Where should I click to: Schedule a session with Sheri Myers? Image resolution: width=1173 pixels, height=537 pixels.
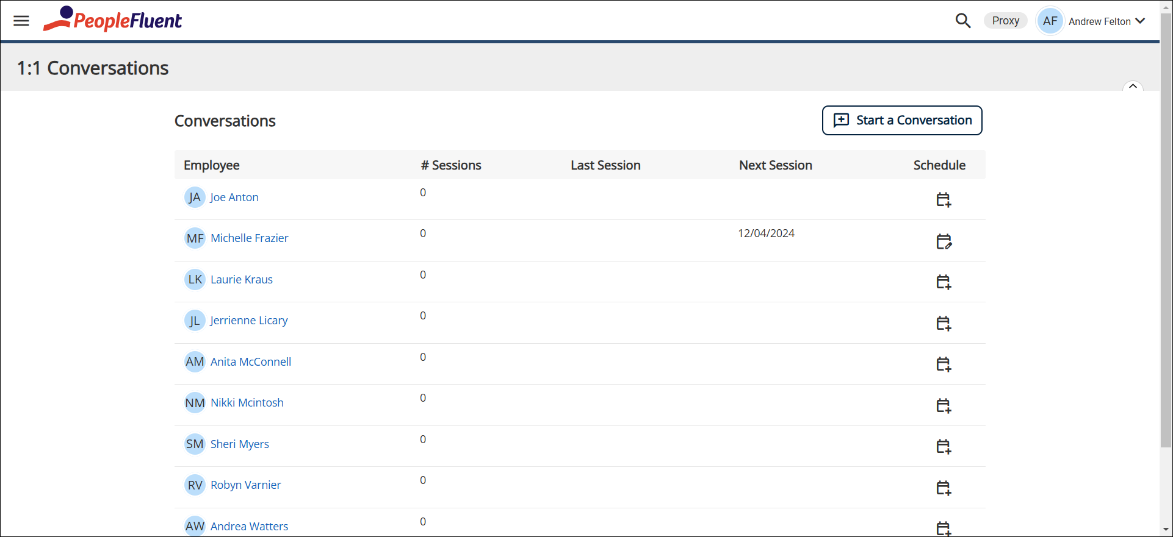(944, 447)
